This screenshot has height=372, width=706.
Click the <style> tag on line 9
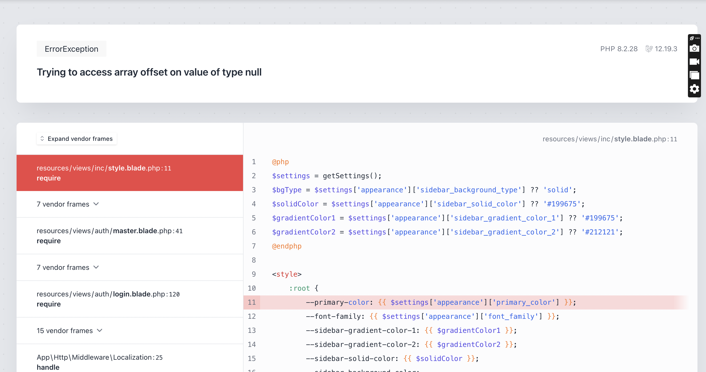point(287,274)
